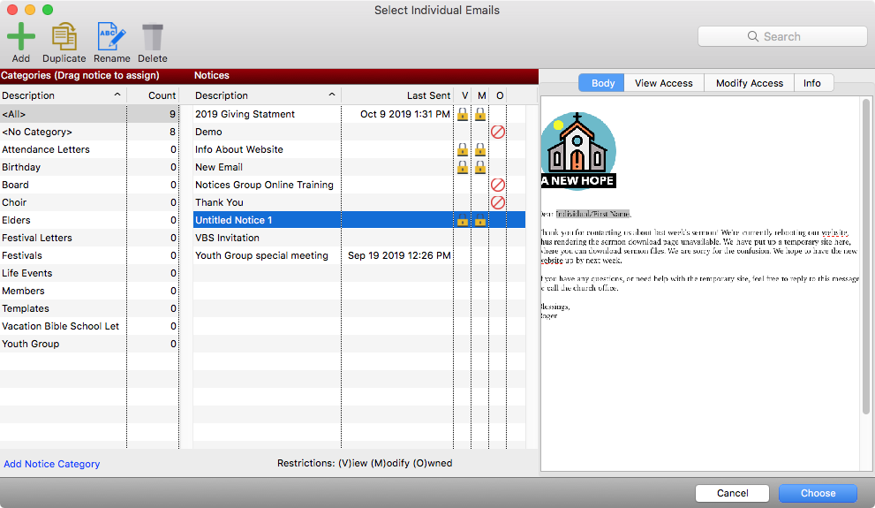This screenshot has width=875, height=508.
Task: Click the Owned restriction icon for Demo
Action: click(x=497, y=132)
